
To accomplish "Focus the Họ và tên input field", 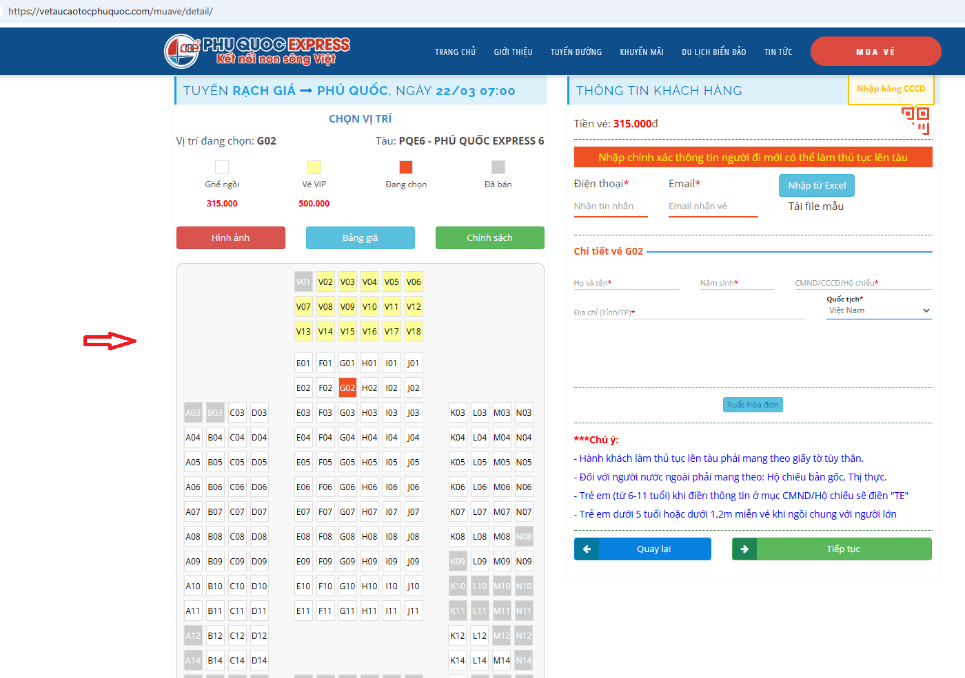I will click(626, 283).
